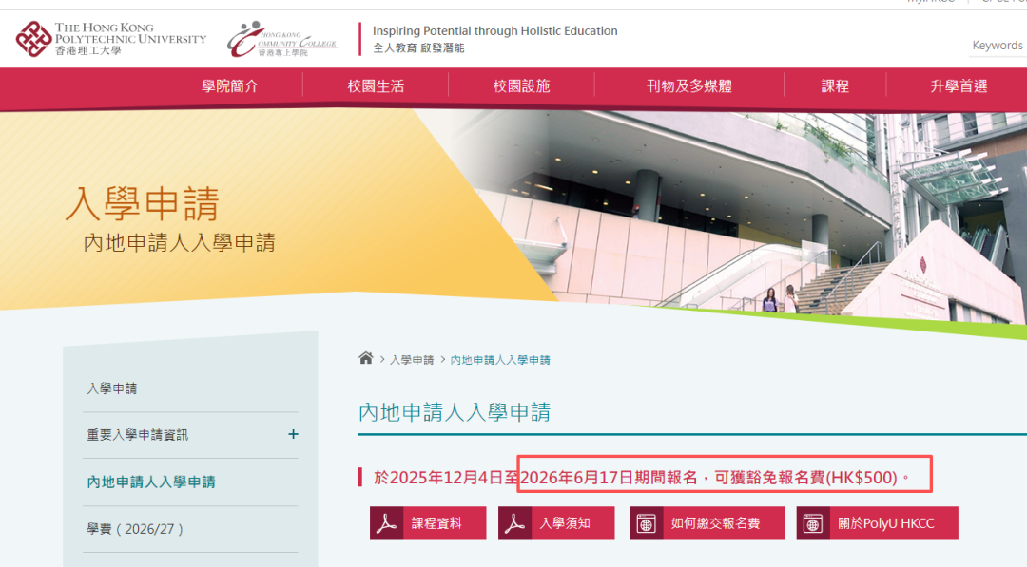Click globe icon on 如何繳交報名費 button
1027x567 pixels.
pos(647,523)
